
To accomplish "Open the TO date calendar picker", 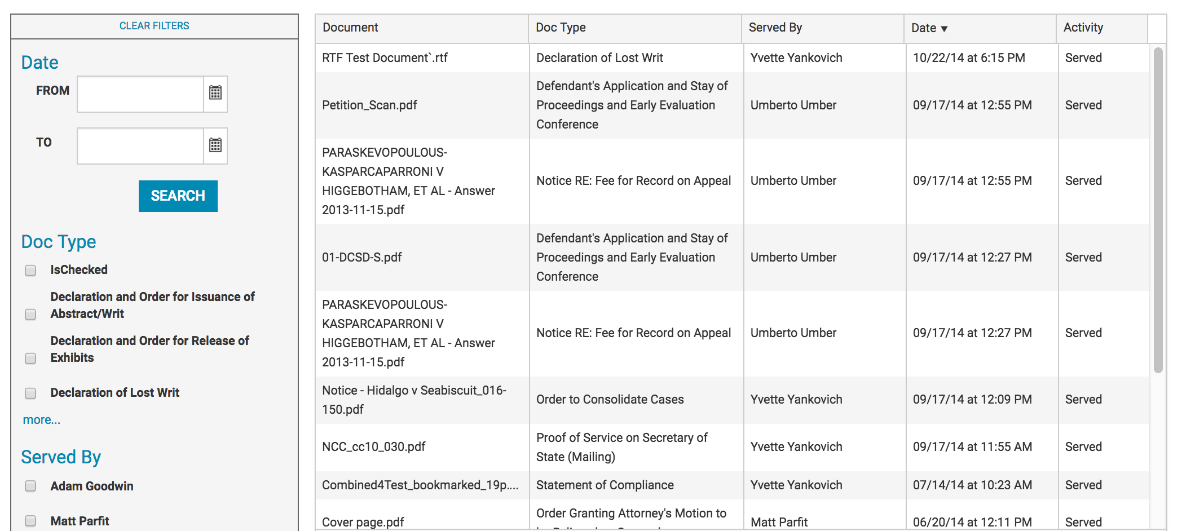I will click(x=215, y=145).
